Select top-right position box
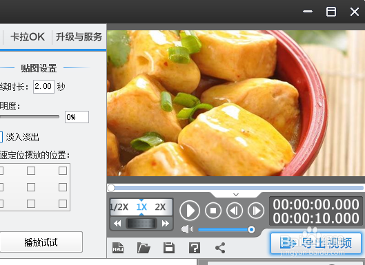The image size is (365, 265). [63, 171]
